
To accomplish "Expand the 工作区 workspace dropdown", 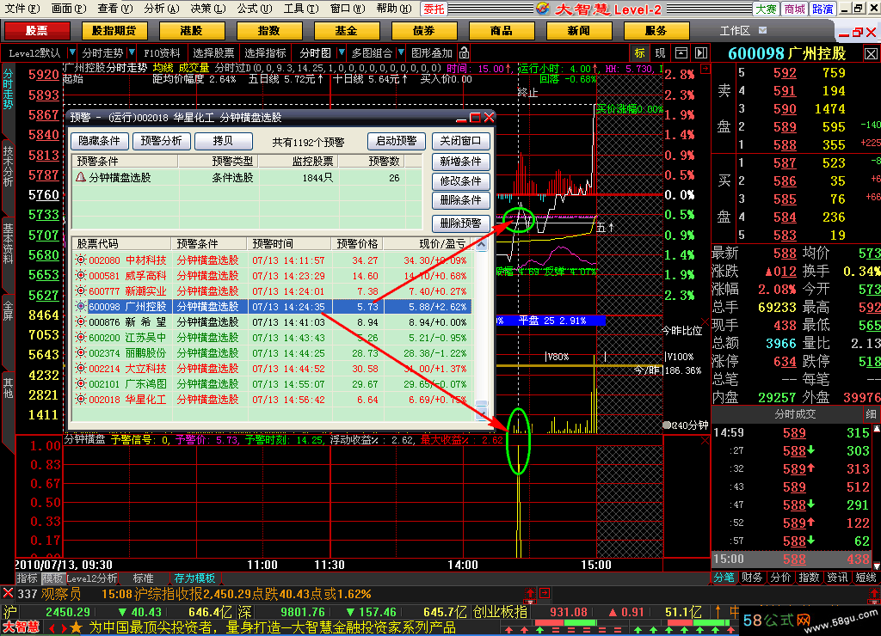I will 762,30.
